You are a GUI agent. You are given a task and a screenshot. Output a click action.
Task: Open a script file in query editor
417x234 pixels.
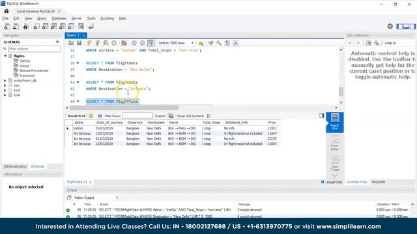click(71, 43)
